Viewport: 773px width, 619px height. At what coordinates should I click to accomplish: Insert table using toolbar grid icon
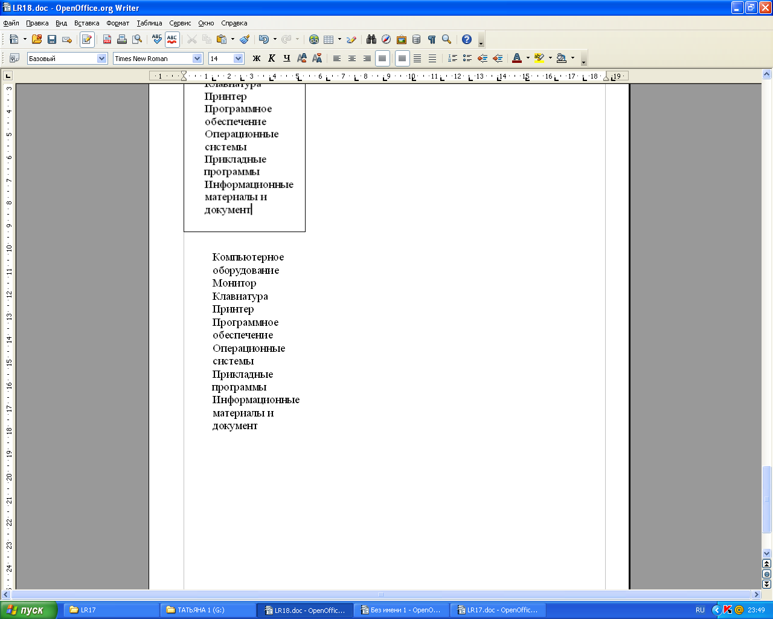click(329, 39)
